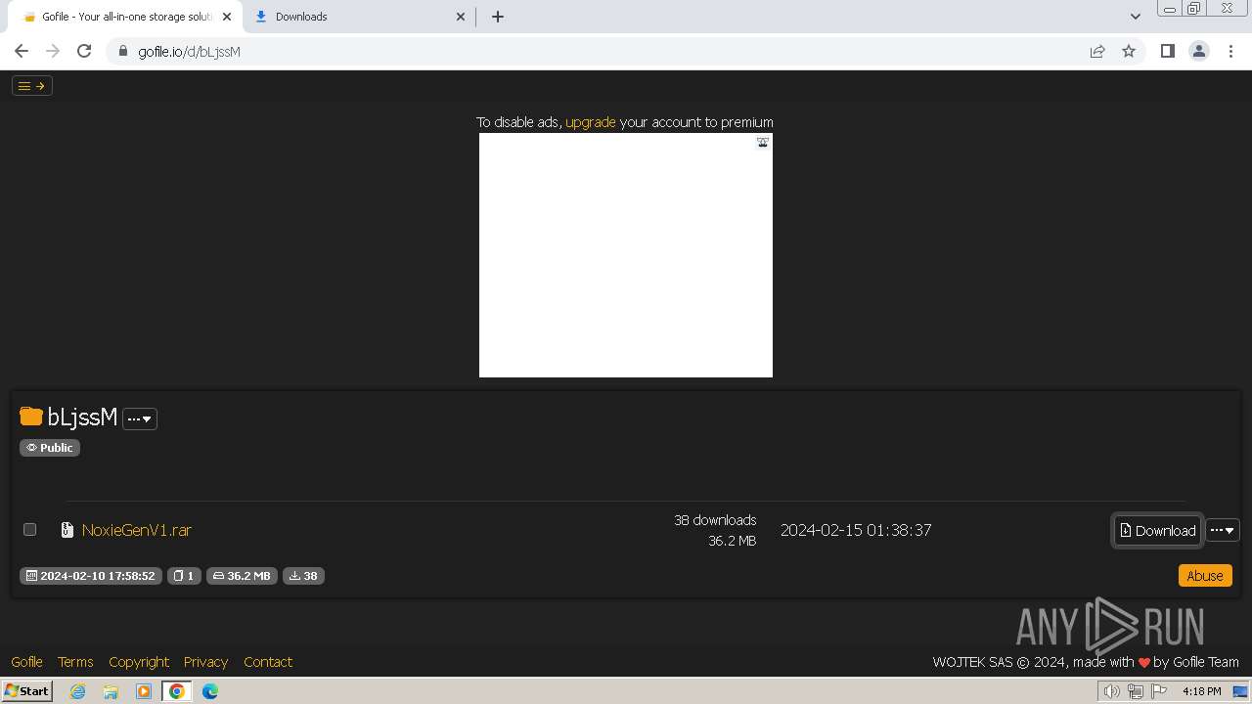Switch to the Downloads tab
Image resolution: width=1252 pixels, height=704 pixels.
coord(358,17)
